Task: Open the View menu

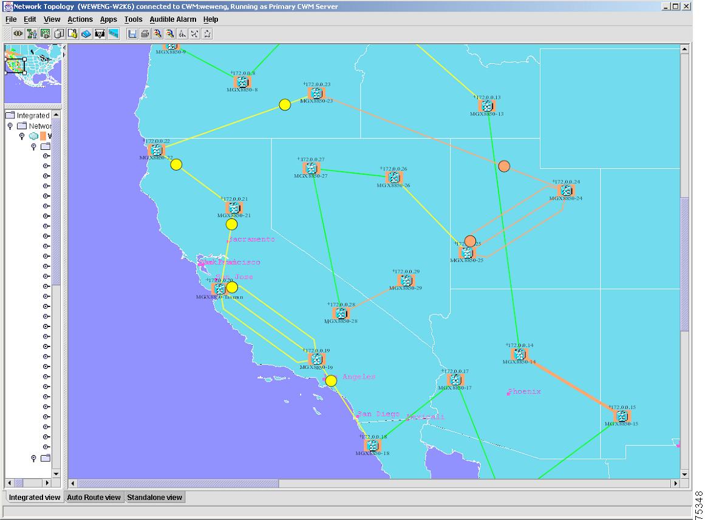Action: [52, 19]
